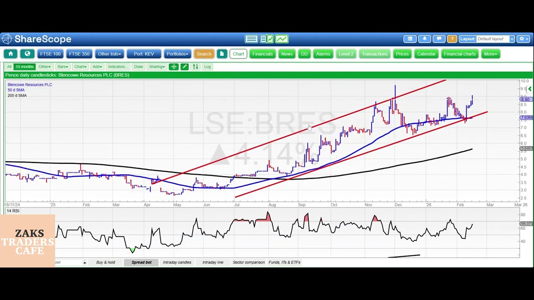Select the All time range
The image size is (534, 300).
[9, 67]
